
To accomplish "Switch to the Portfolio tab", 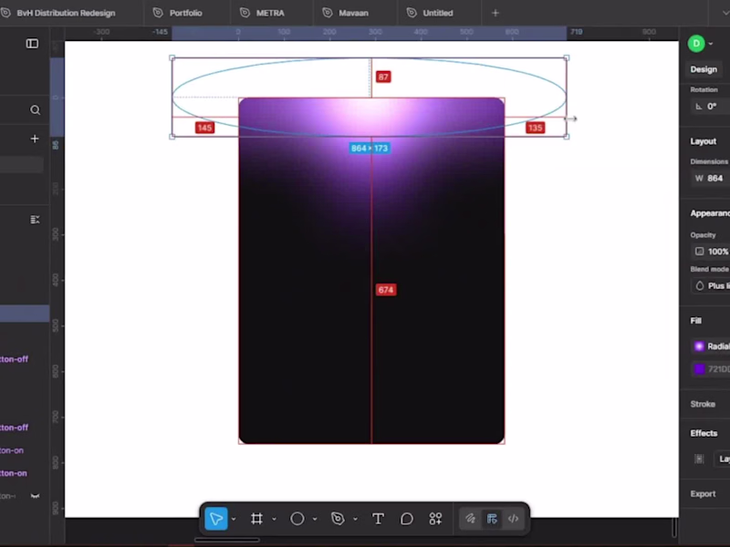I will click(x=186, y=13).
